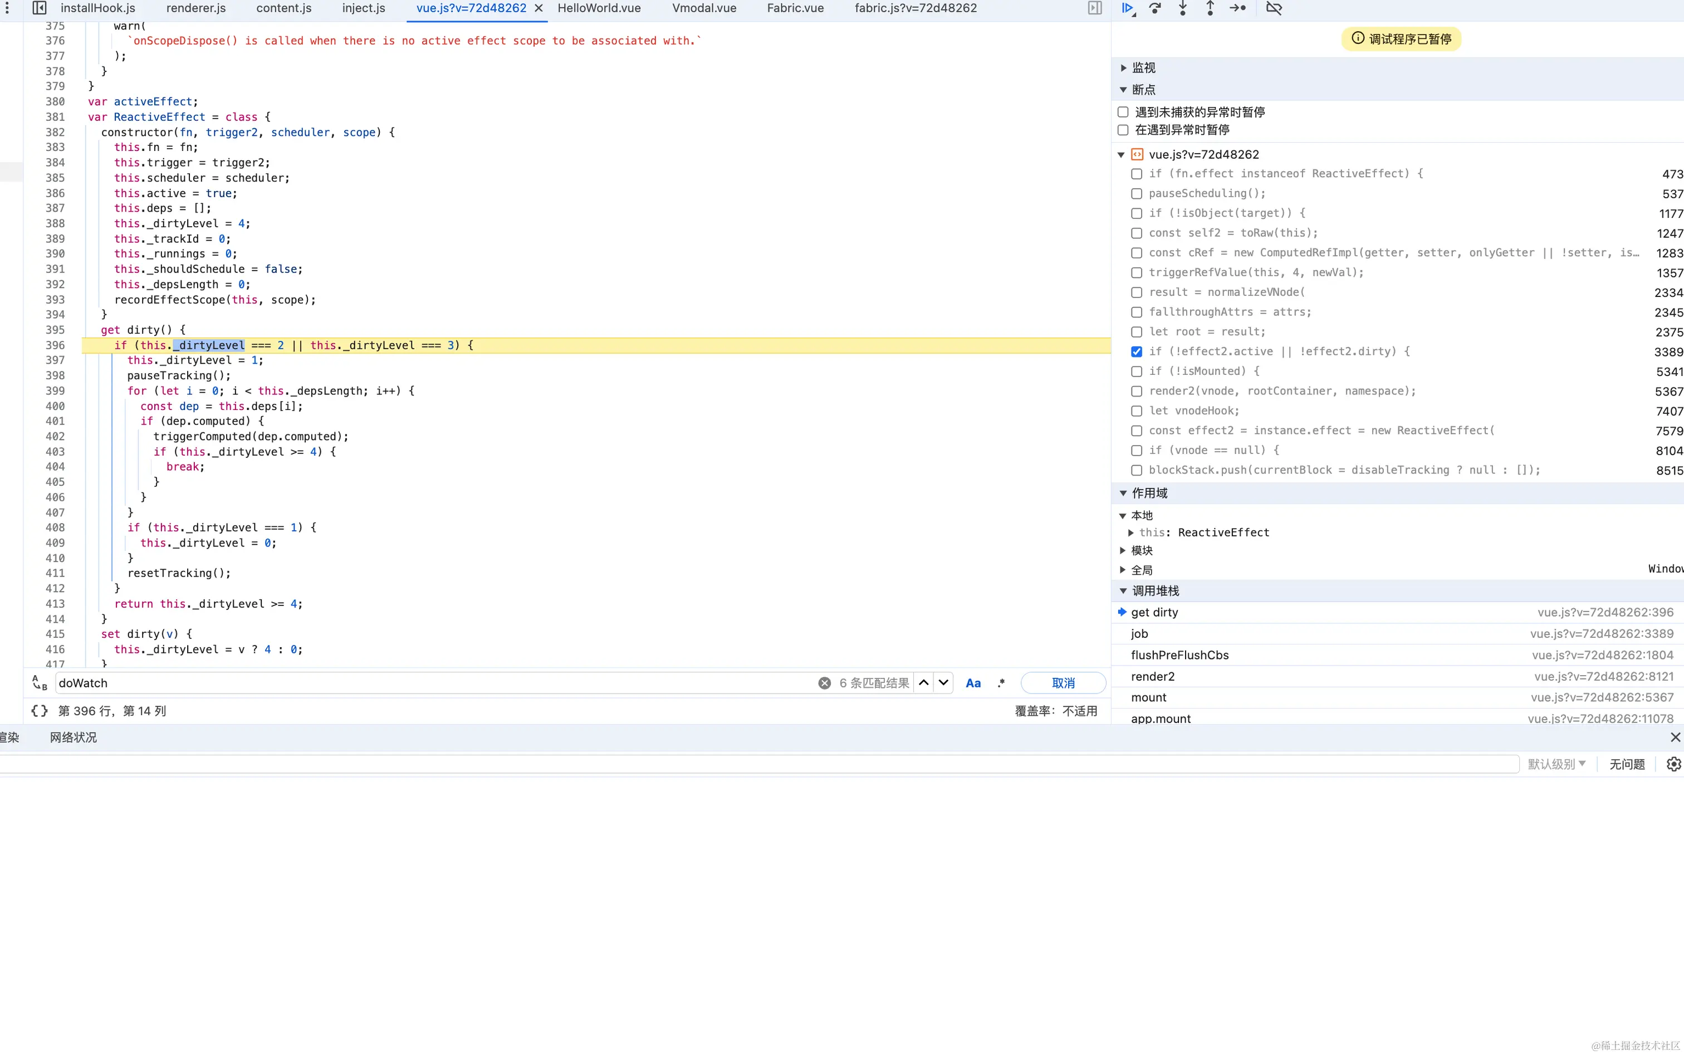The width and height of the screenshot is (1684, 1055).
Task: Click the Step over next function icon
Action: [x=1154, y=8]
